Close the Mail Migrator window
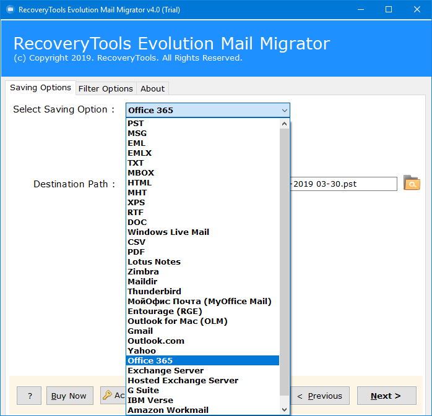 (x=417, y=10)
